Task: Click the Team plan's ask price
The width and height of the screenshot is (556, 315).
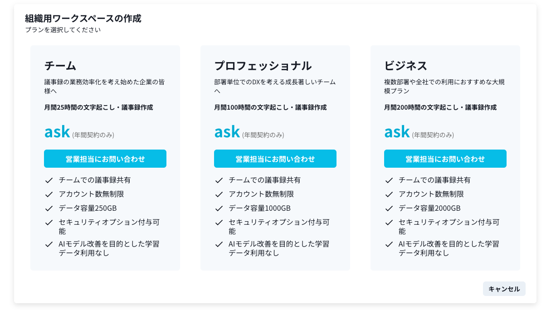Action: 57,132
